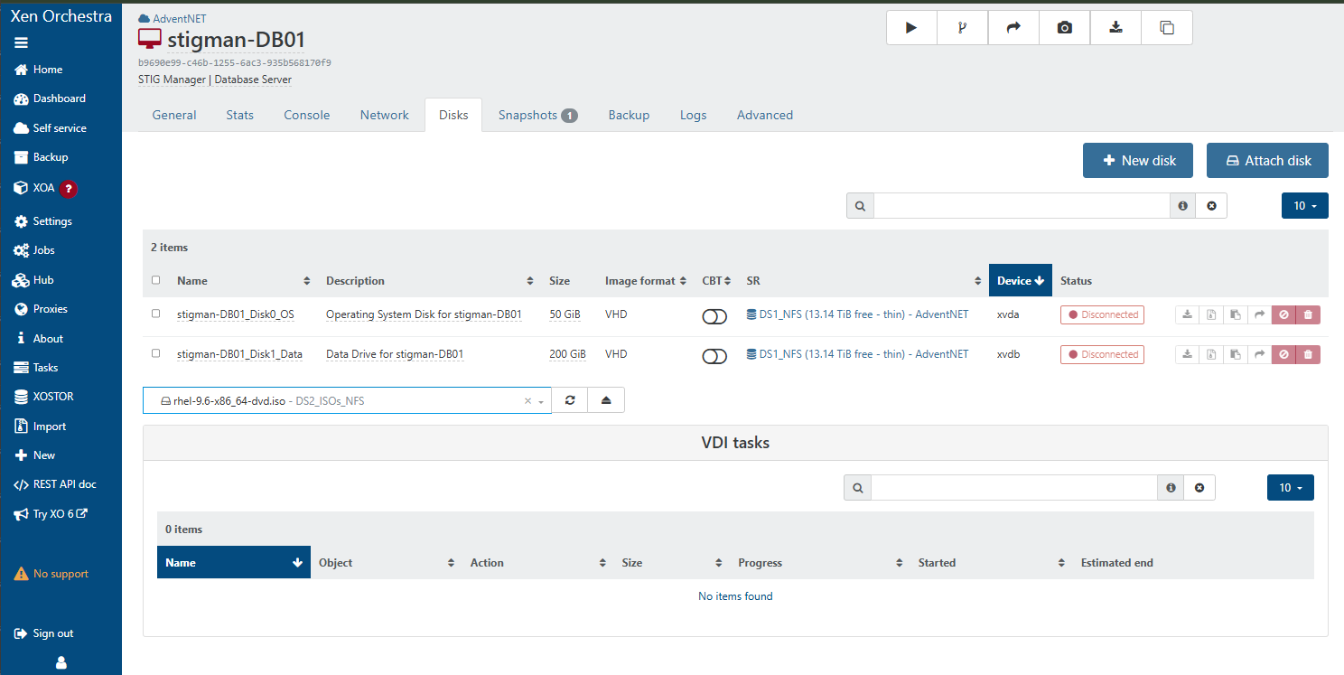Image resolution: width=1344 pixels, height=675 pixels.
Task: Click the fork icon in the VM toolbar
Action: coord(962,28)
